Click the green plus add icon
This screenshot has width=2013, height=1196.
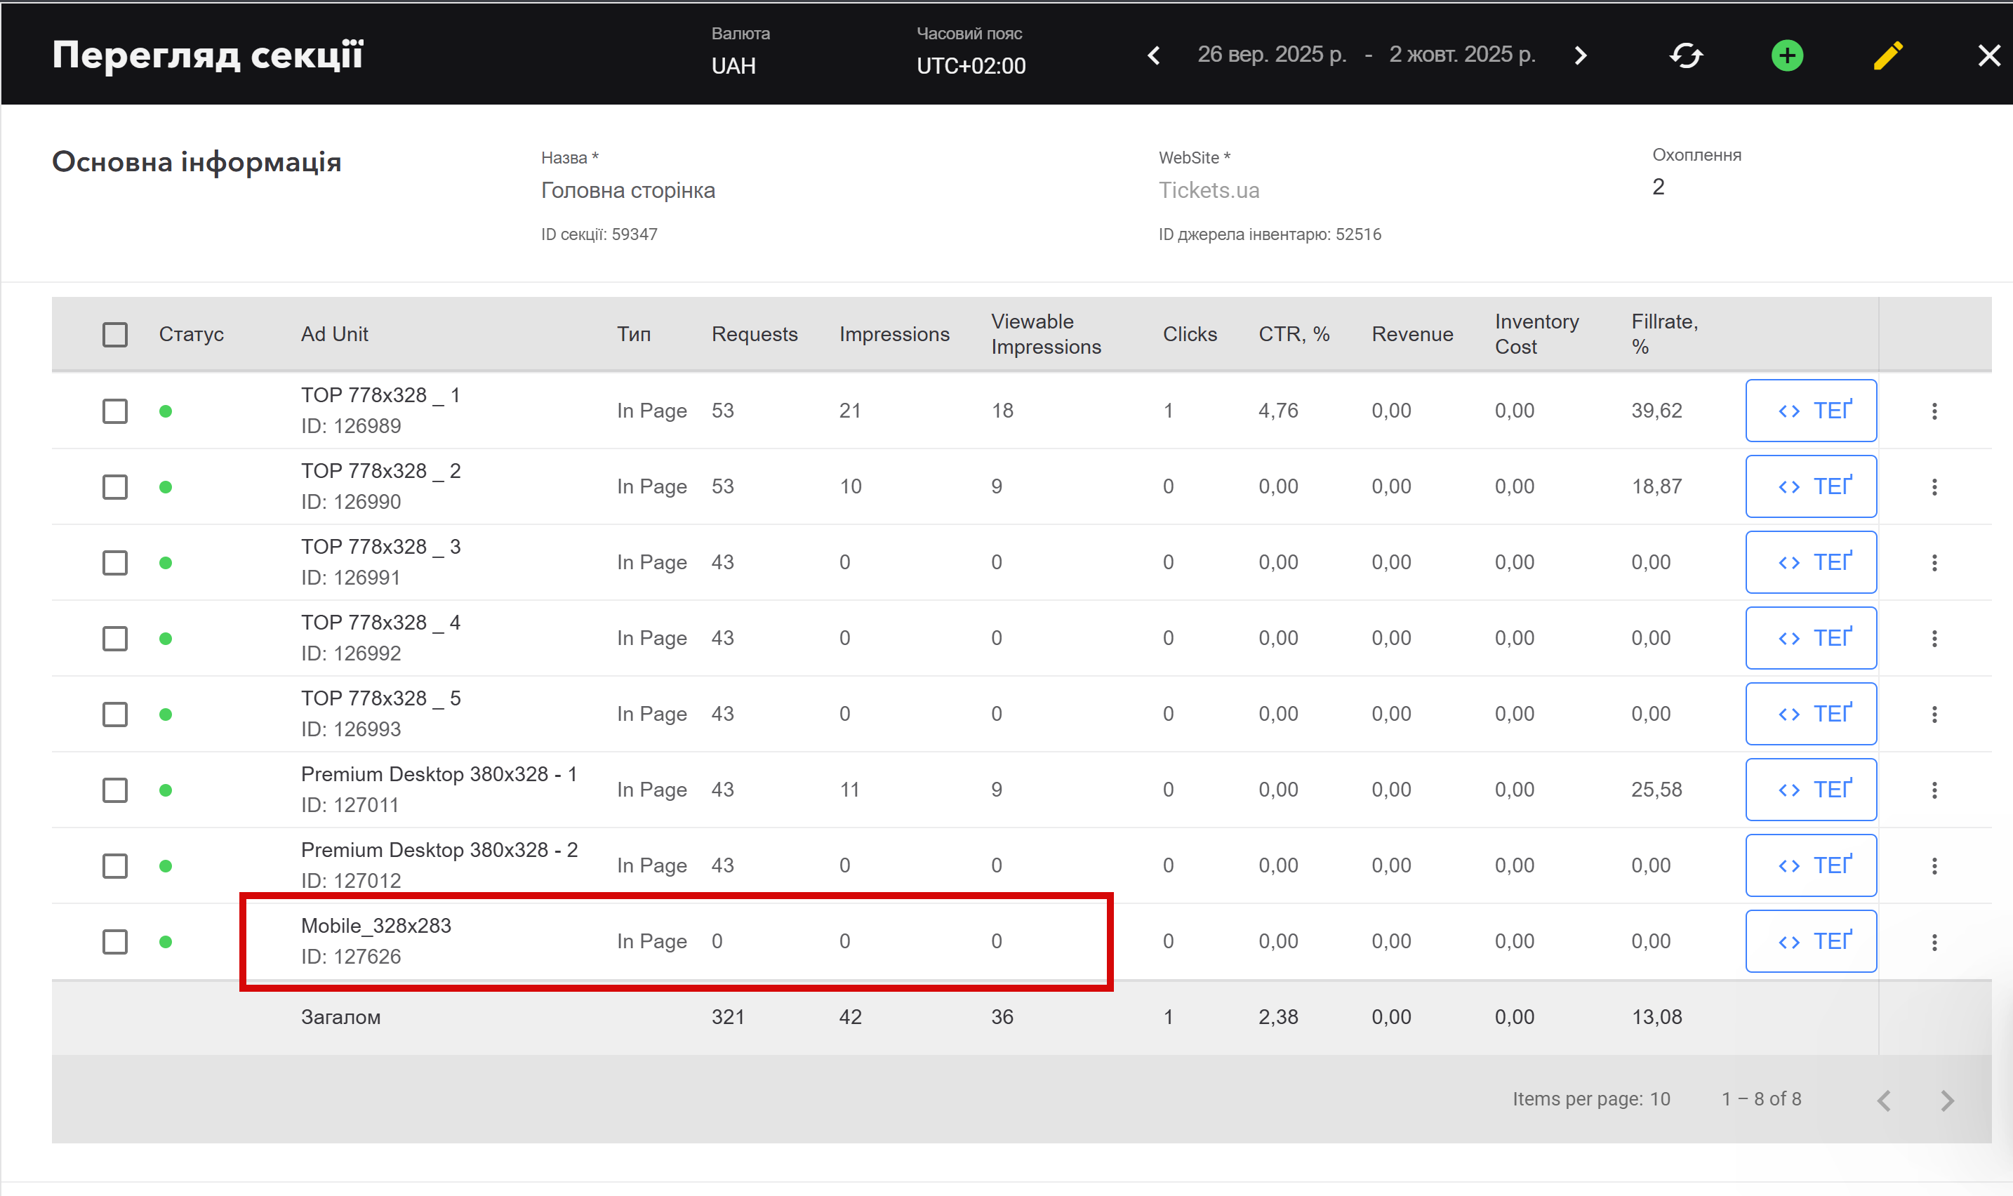tap(1786, 55)
